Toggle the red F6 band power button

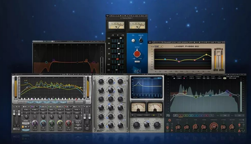[169, 120]
